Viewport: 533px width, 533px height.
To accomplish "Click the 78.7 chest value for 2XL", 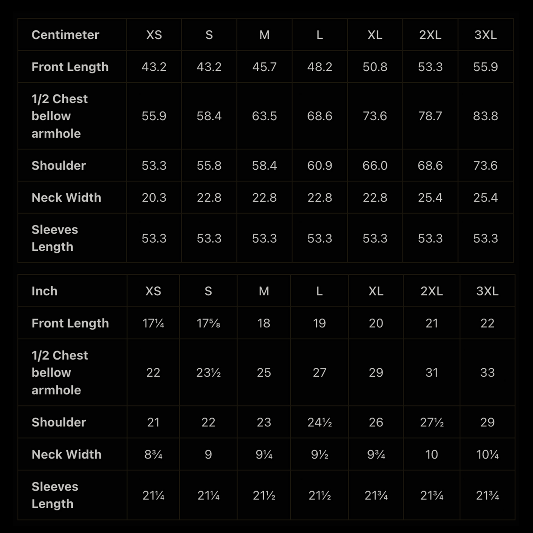I will pos(430,116).
